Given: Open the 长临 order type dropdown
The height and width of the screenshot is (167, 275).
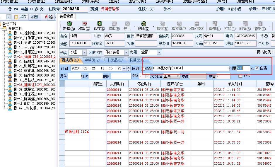Looking at the screenshot, I should (x=84, y=52).
